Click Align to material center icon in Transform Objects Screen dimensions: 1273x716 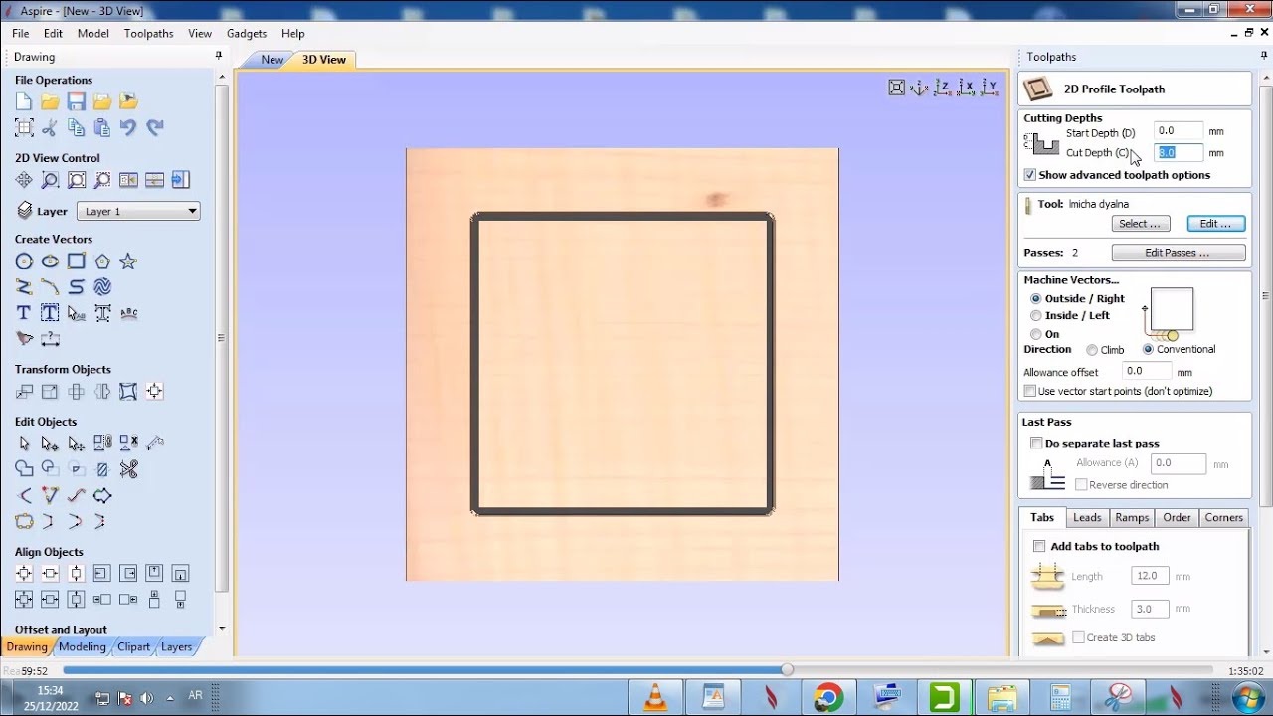(x=154, y=392)
